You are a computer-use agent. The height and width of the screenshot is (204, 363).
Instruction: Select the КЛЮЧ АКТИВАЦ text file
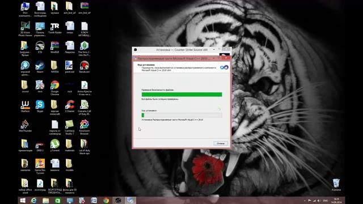click(85, 29)
